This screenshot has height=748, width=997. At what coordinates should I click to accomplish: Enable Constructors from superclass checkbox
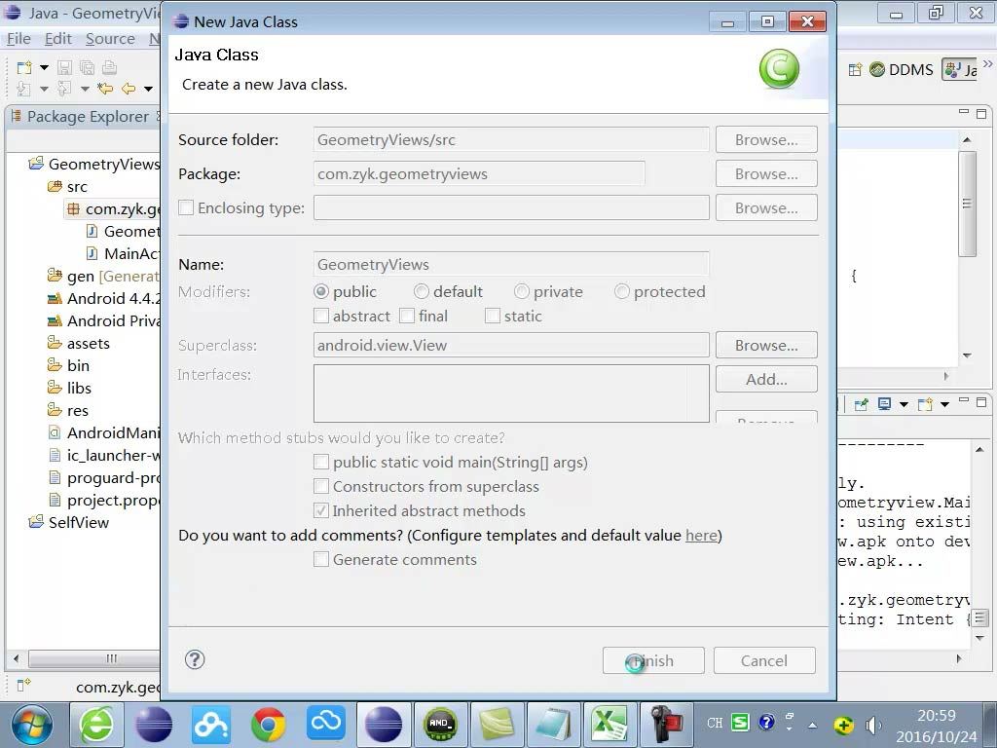pyautogui.click(x=321, y=487)
